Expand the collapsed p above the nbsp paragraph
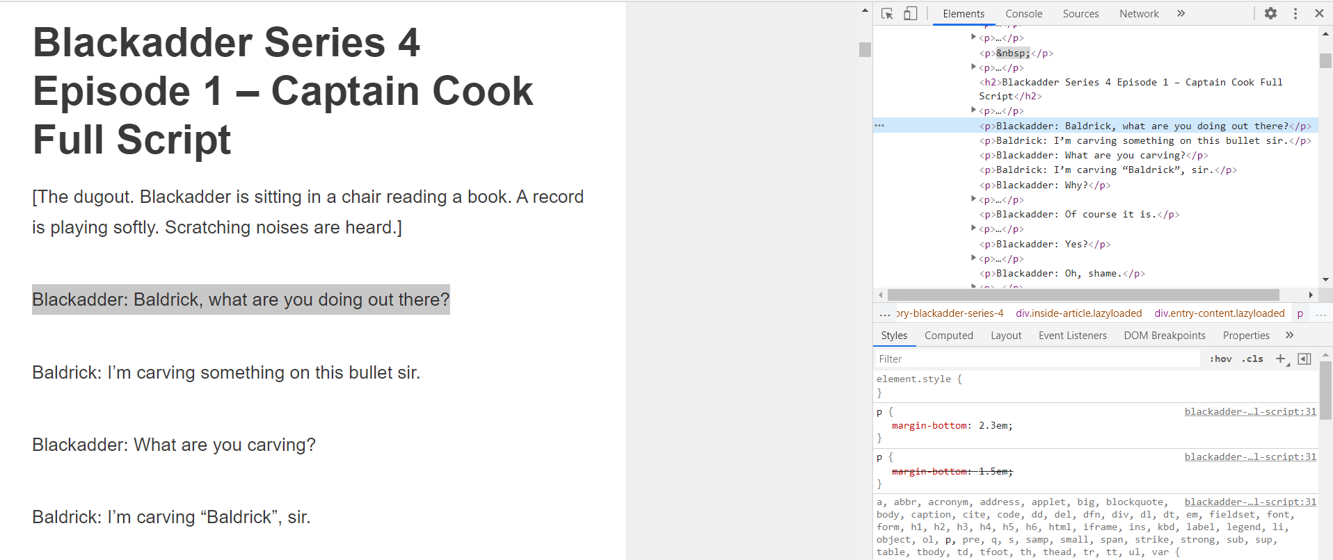The width and height of the screenshot is (1333, 560). (x=973, y=38)
